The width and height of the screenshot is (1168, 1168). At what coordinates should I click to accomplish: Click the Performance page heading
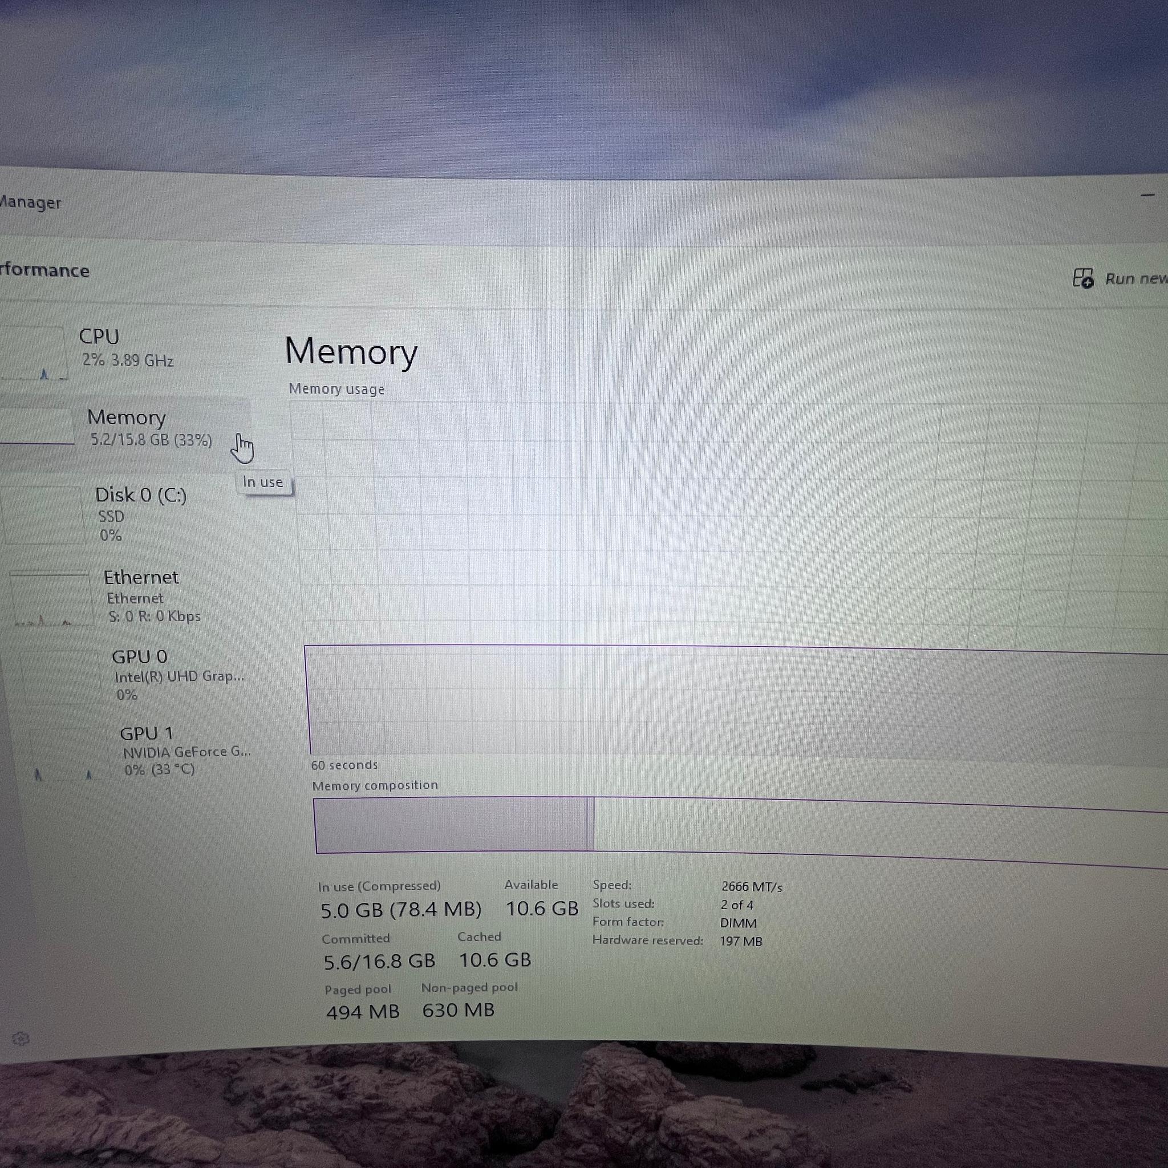pos(44,270)
